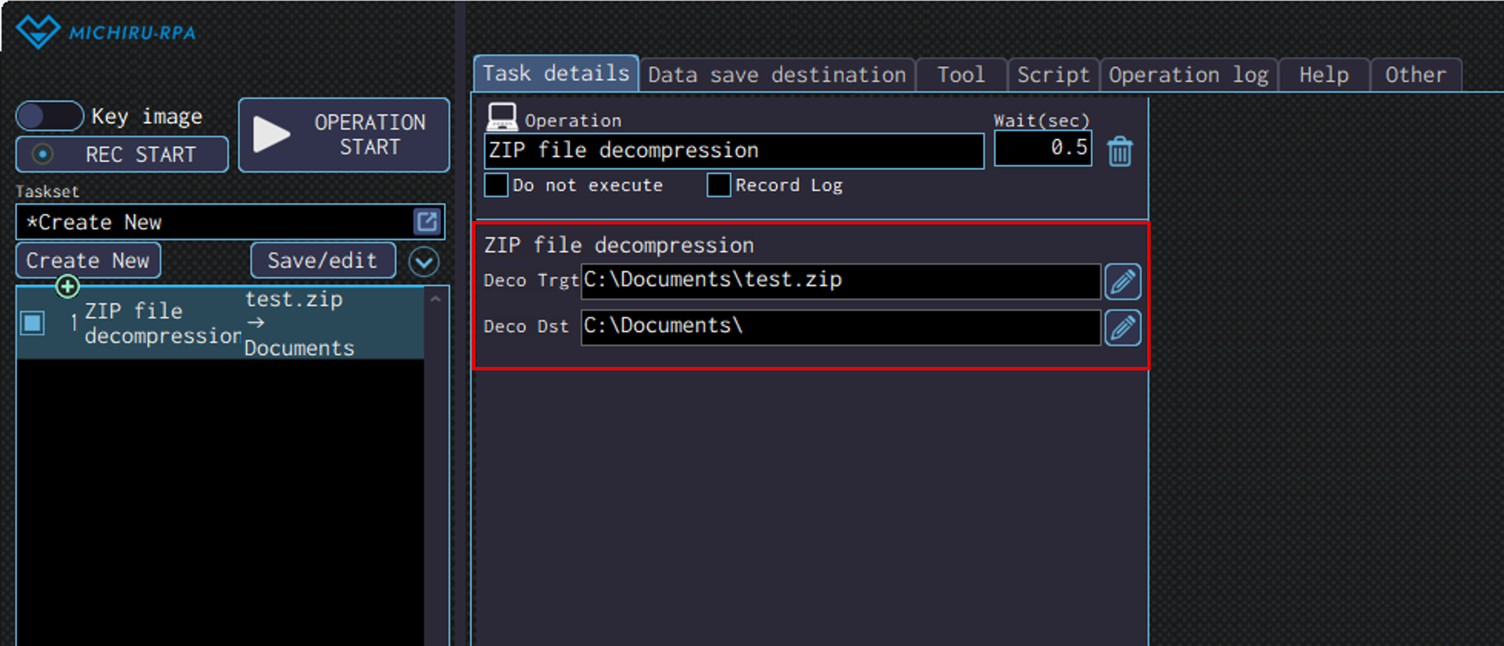Check the Record Log box
The height and width of the screenshot is (646, 1504).
(719, 185)
